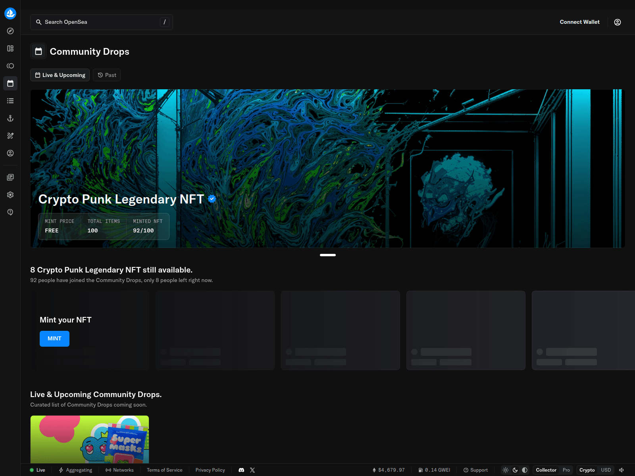Image resolution: width=635 pixels, height=476 pixels.
Task: Open Terms of Service link
Action: [x=165, y=470]
